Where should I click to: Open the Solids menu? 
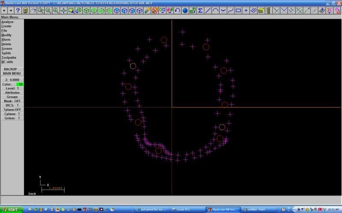pyautogui.click(x=6, y=53)
